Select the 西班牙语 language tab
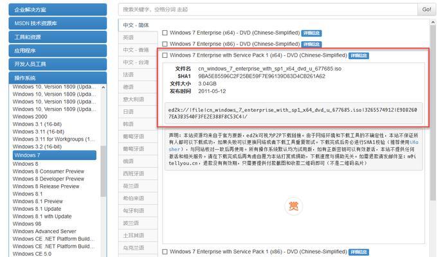 138,173
